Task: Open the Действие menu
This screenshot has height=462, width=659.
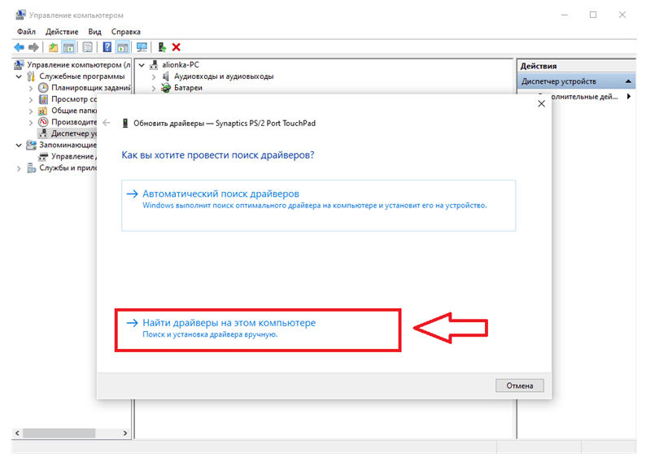Action: 62,32
